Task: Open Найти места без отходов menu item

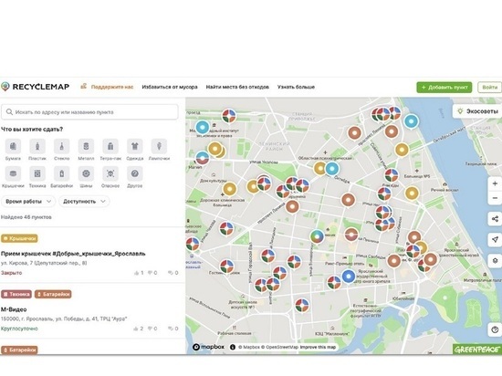Action: [237, 87]
